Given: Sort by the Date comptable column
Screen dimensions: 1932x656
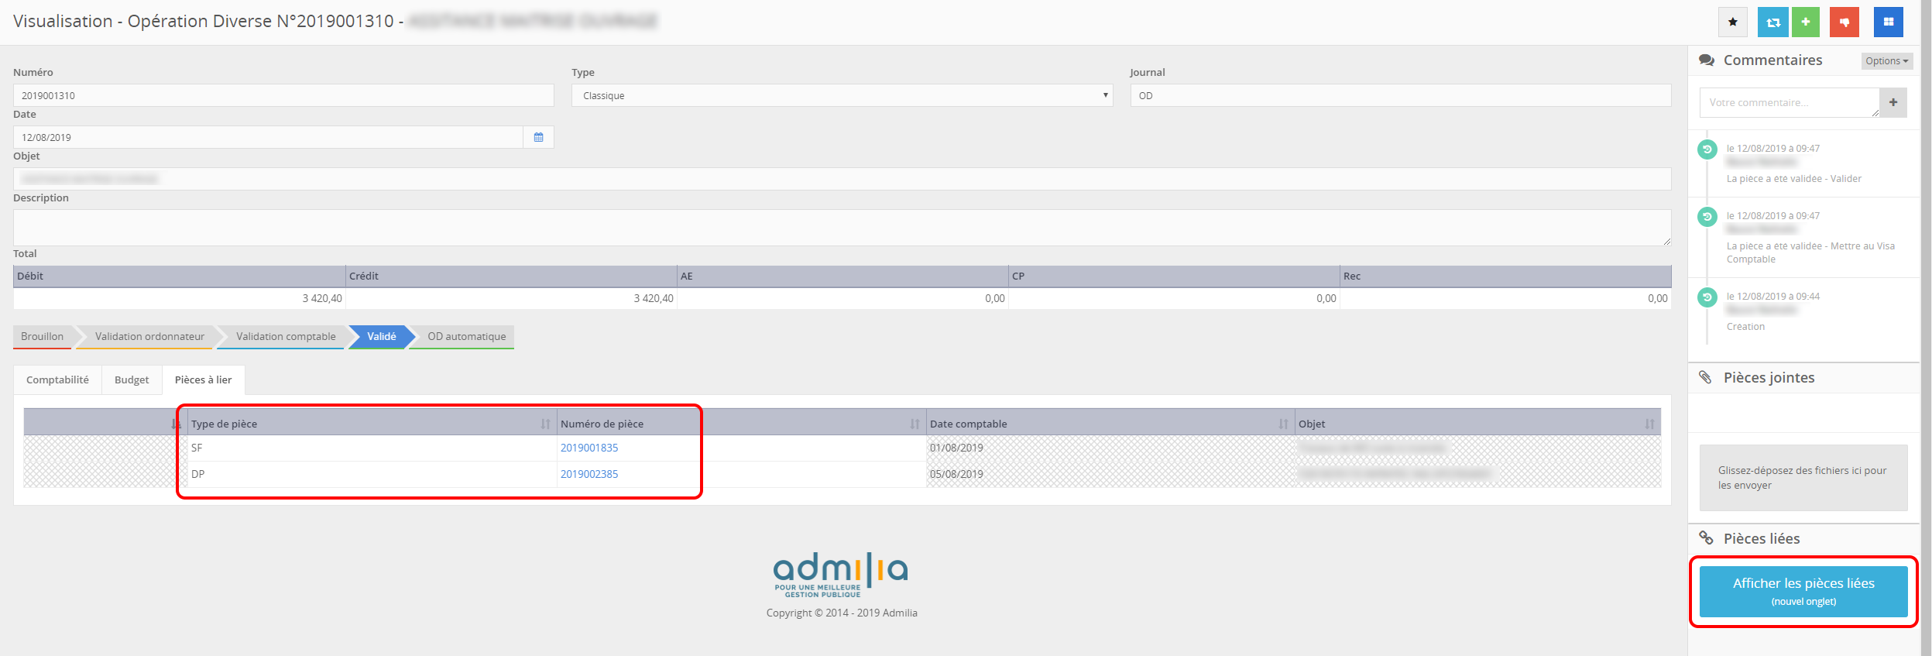Looking at the screenshot, I should coord(1283,424).
